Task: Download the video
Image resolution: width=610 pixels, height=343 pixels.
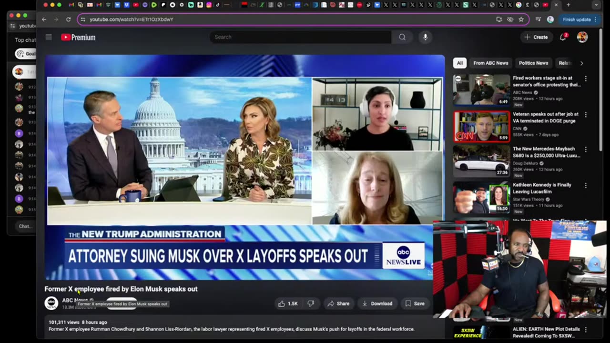Action: [x=377, y=303]
